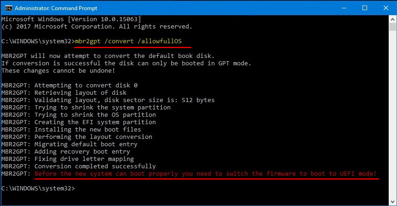Screen dimensions: 397x206
Task: Click the Microsoft Windows version line
Action: pos(71,19)
